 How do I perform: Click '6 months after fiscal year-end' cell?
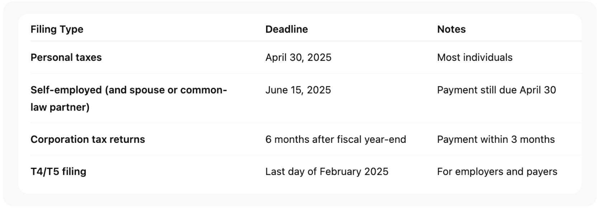click(335, 139)
